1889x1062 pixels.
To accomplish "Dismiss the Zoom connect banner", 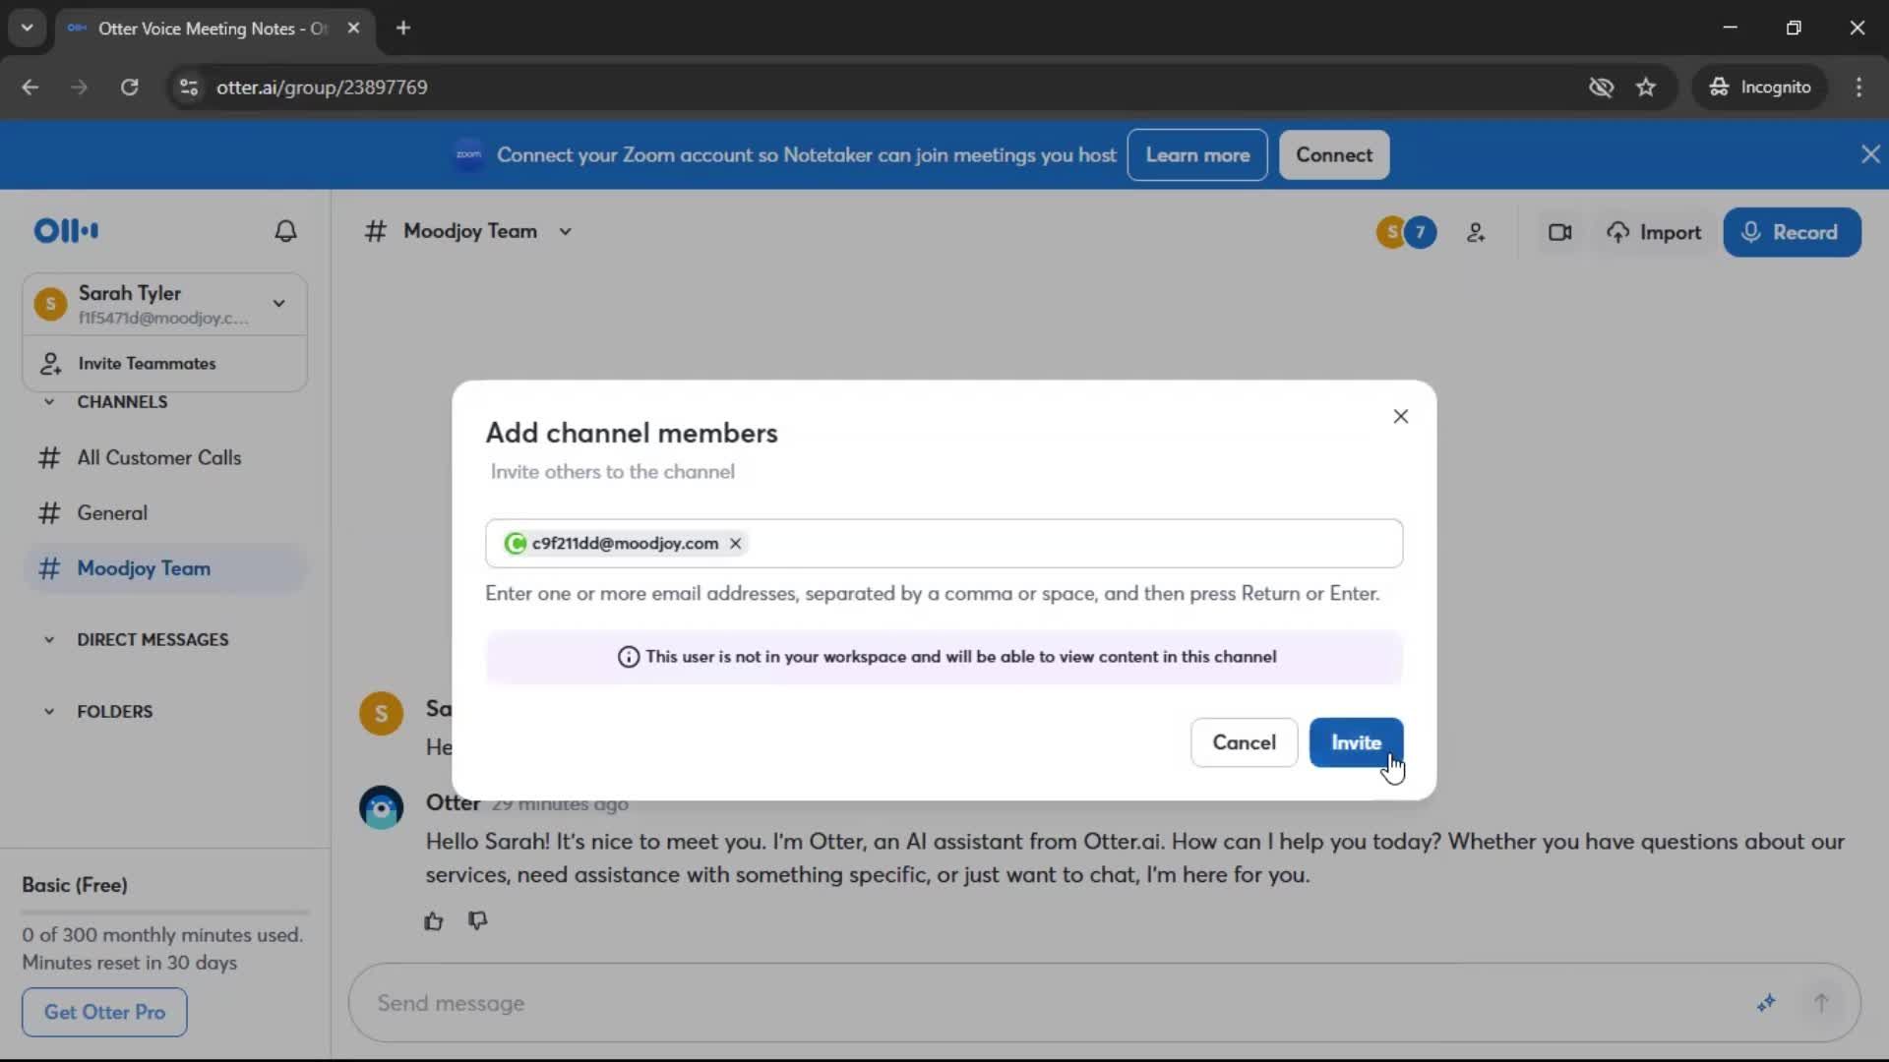I will tap(1870, 154).
